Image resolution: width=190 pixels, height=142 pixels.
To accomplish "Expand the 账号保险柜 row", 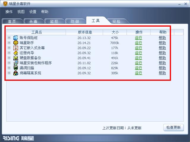I will click(9, 38).
